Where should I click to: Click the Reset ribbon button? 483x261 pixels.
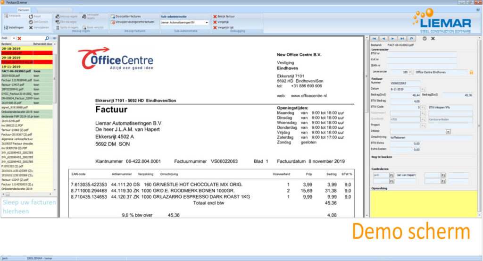(x=35, y=17)
